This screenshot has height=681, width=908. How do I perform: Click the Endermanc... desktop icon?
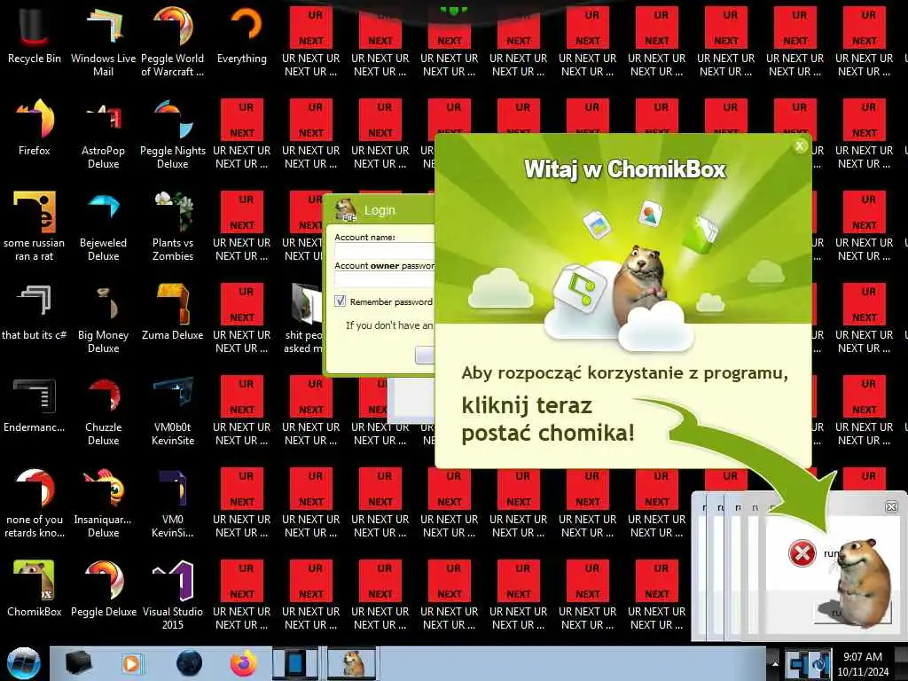(35, 405)
